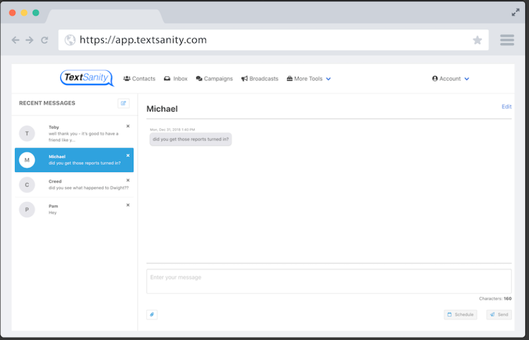
Task: Go back with the browser back arrow
Action: (x=15, y=40)
